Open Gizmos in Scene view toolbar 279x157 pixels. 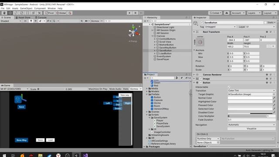tap(96, 21)
